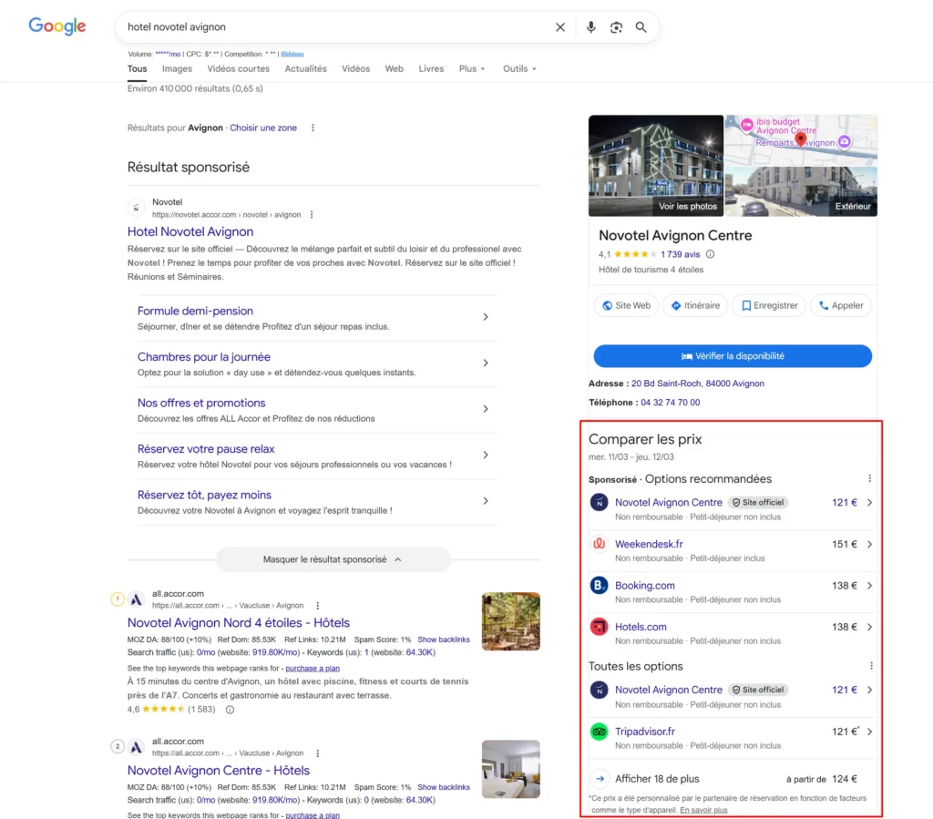Click the Voir les photos hotel thumbnail

pos(656,166)
